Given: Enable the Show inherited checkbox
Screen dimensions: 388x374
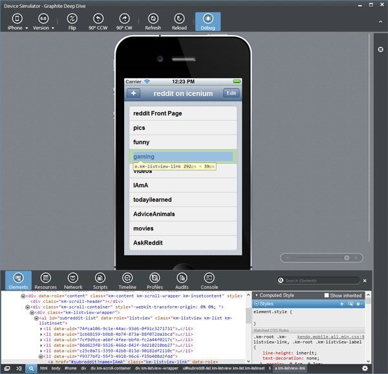Looking at the screenshot, I should pos(327,295).
